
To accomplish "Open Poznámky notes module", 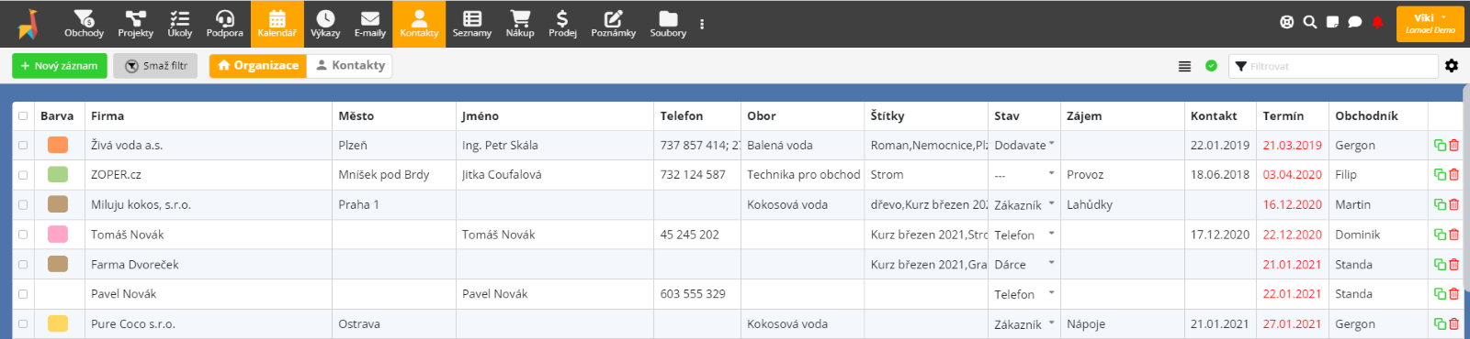I will 613,24.
